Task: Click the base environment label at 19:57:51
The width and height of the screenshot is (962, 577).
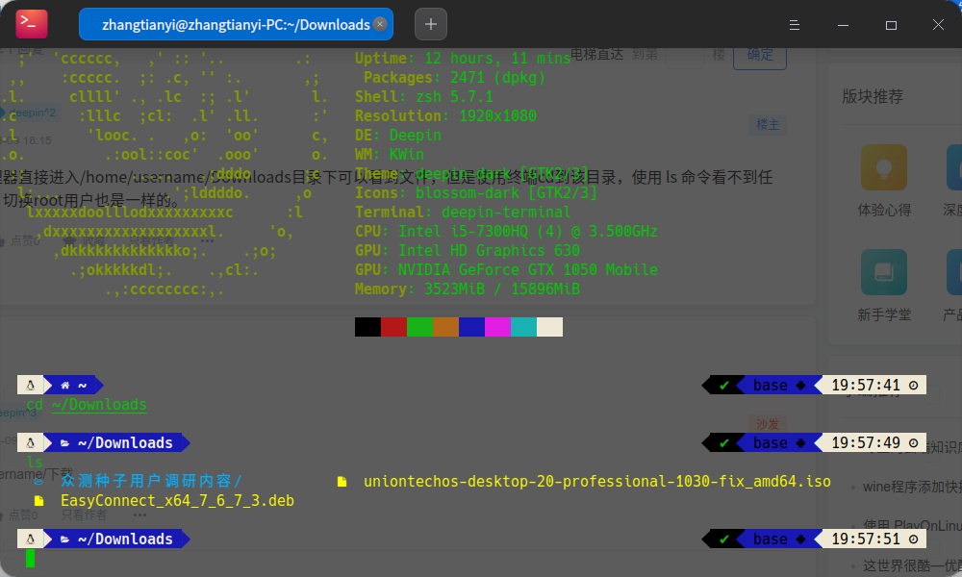Action: (770, 539)
